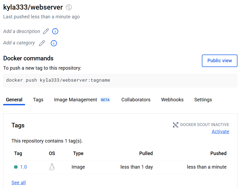Viewport: 242px width, 188px height.
Task: Click the Type column header
Action: point(78,153)
